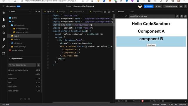
Task: Open the React DevTools panel
Action: click(x=155, y=101)
